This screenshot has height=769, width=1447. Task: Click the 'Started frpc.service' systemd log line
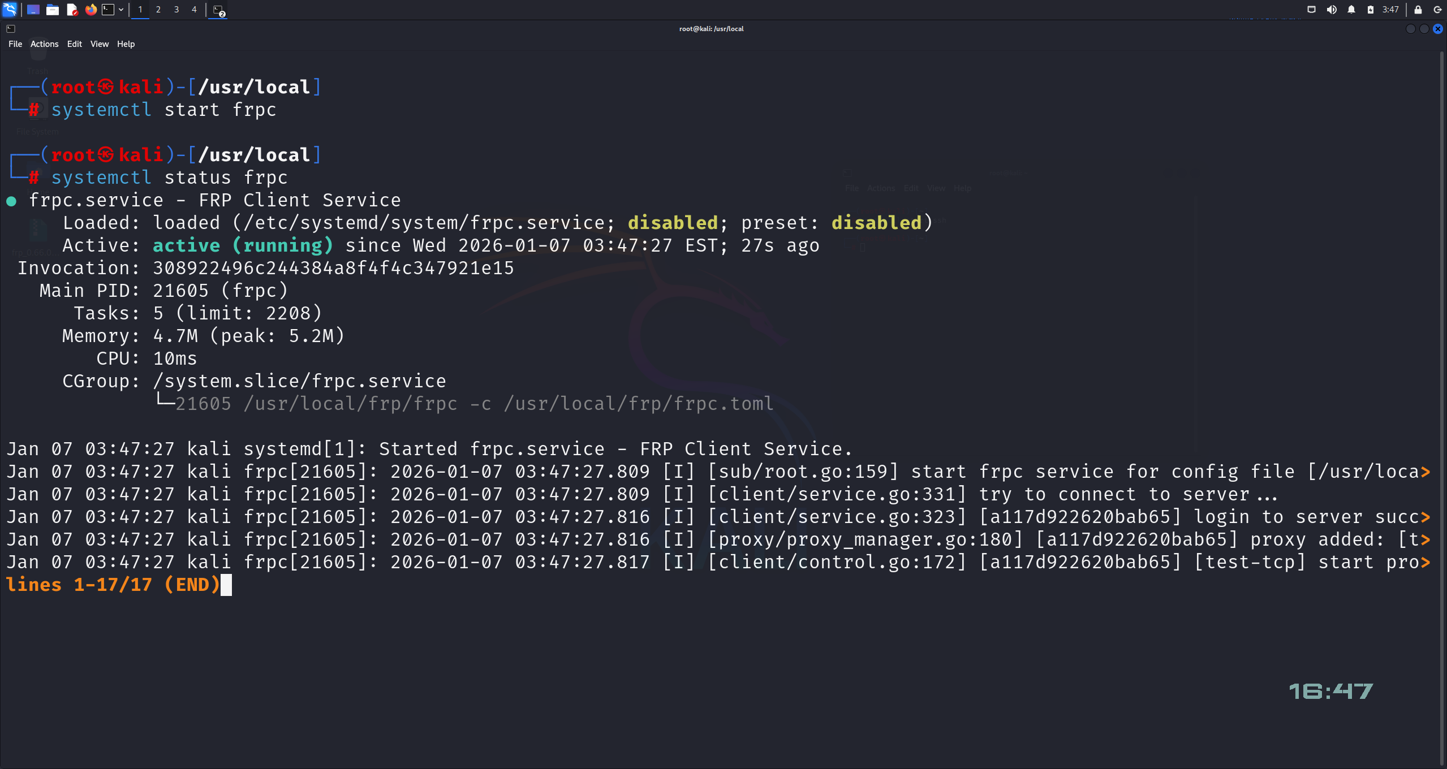pos(430,449)
